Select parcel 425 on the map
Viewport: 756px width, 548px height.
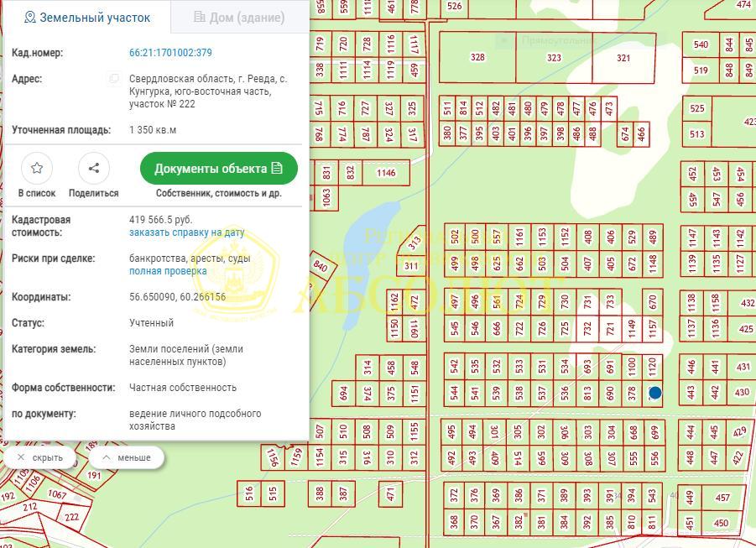(x=745, y=329)
